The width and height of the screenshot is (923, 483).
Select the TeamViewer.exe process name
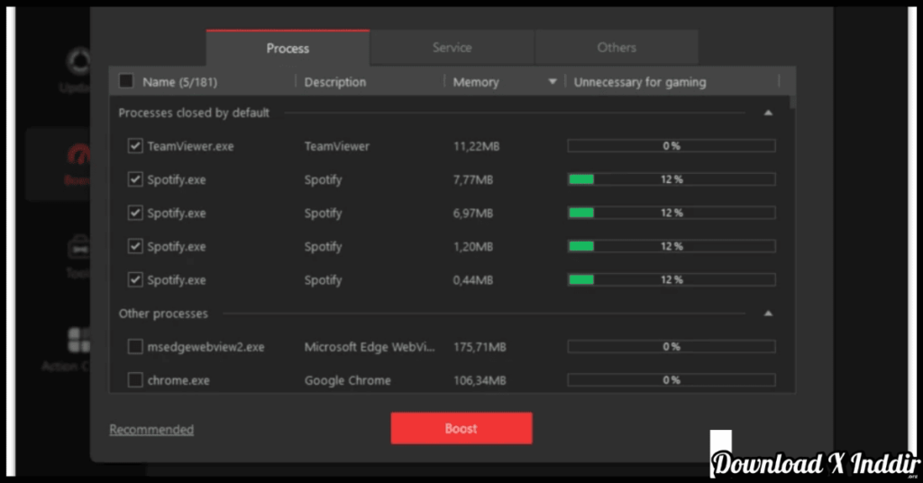pyautogui.click(x=190, y=147)
